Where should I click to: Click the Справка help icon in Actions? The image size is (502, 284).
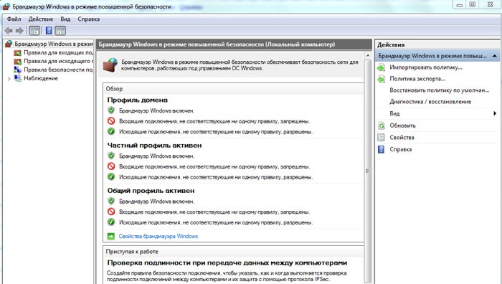(x=381, y=149)
